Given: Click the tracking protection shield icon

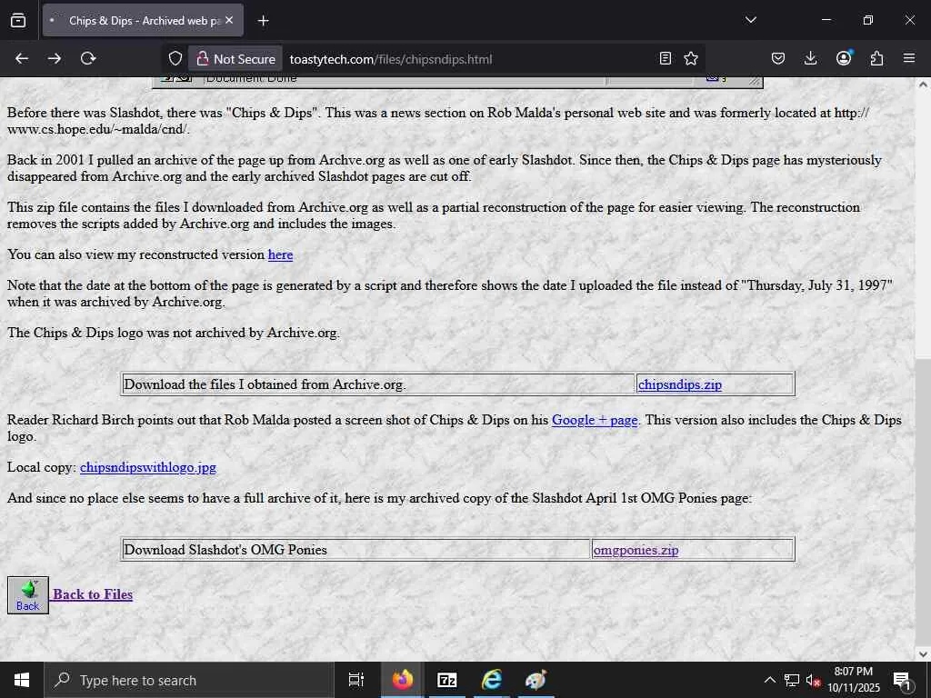Looking at the screenshot, I should [x=175, y=58].
